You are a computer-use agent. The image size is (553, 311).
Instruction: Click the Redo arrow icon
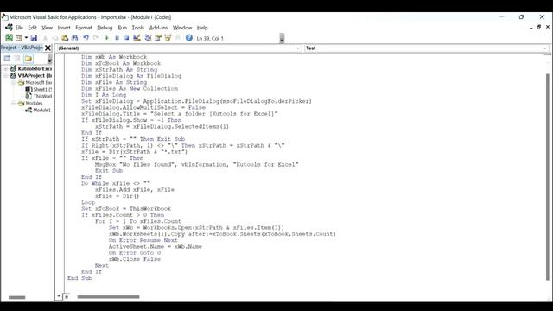96,38
